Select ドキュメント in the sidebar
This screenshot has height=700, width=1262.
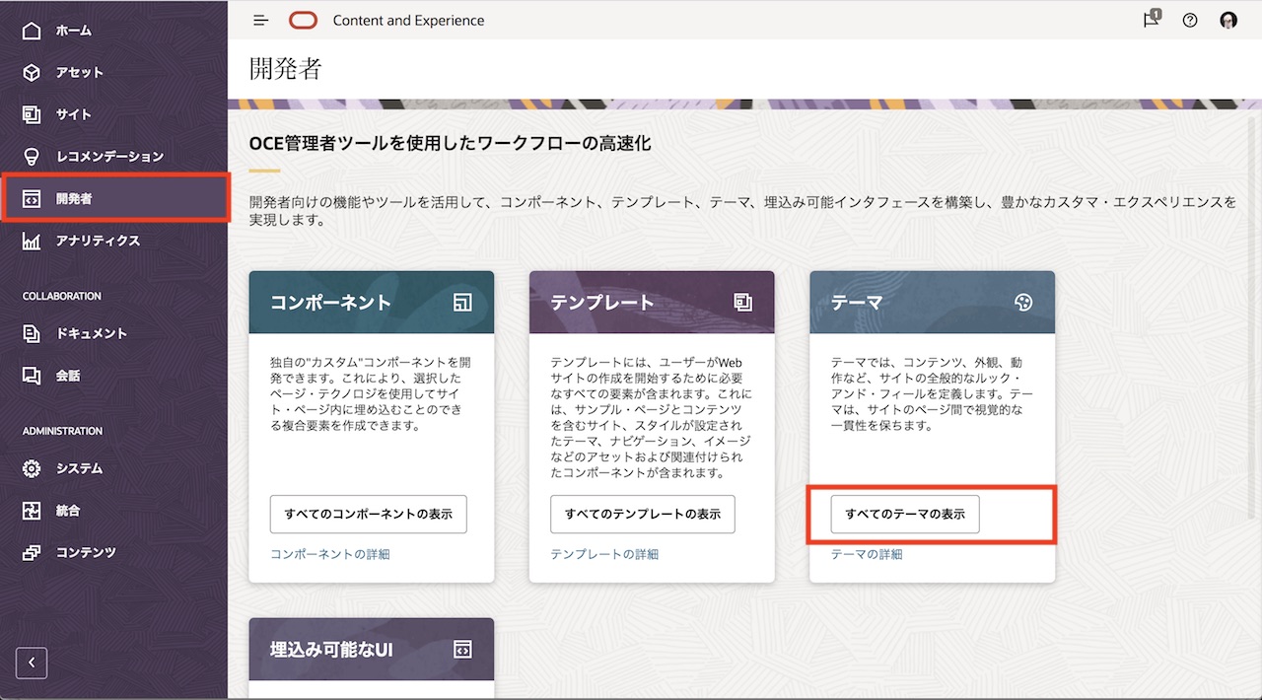point(91,333)
